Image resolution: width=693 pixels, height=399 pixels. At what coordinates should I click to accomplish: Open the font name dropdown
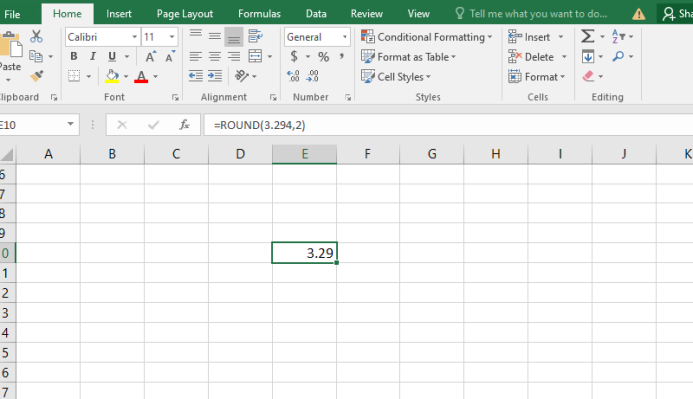[x=135, y=37]
